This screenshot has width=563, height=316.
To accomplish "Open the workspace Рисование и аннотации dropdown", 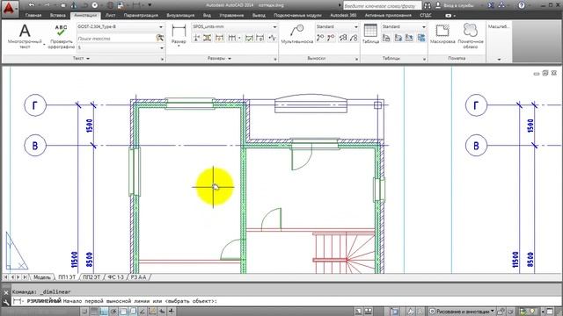I will coord(462,312).
